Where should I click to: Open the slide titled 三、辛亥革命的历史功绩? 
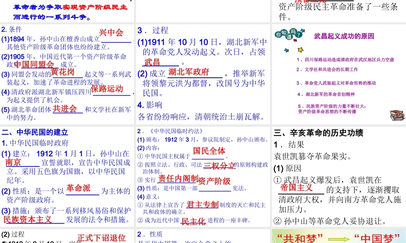click(339, 176)
